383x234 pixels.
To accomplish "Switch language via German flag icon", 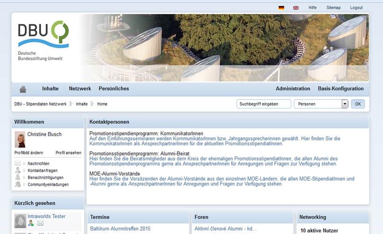I will click(281, 8).
